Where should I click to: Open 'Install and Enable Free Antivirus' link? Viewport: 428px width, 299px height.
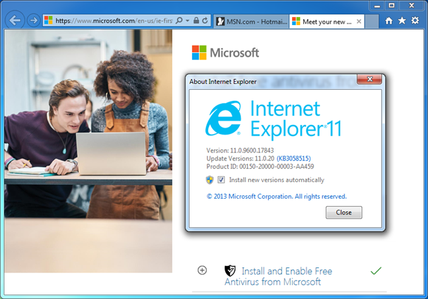(x=278, y=277)
